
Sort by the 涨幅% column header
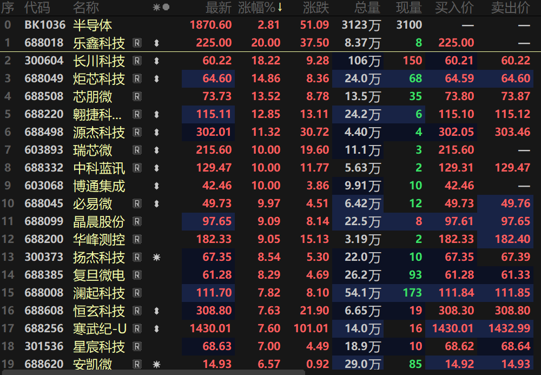[260, 8]
